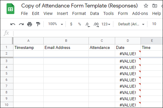Select column C header

(x=102, y=41)
